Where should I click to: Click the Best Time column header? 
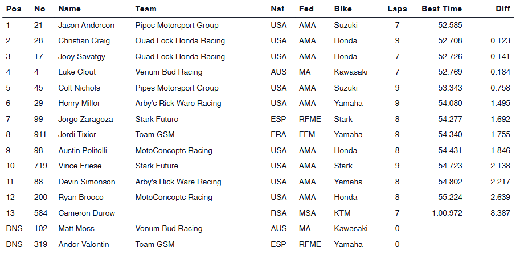click(x=441, y=9)
